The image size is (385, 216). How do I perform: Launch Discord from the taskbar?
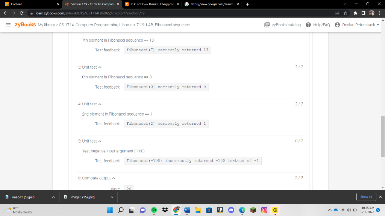point(231,210)
